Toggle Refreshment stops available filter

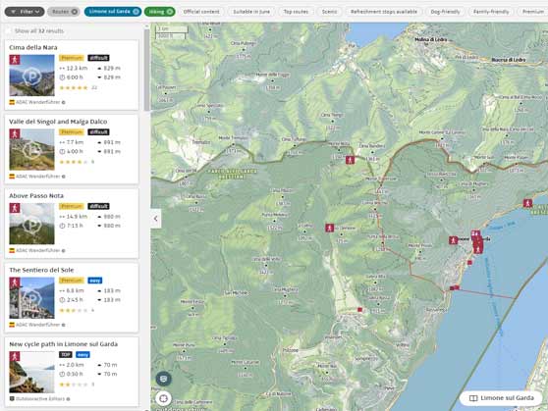384,12
